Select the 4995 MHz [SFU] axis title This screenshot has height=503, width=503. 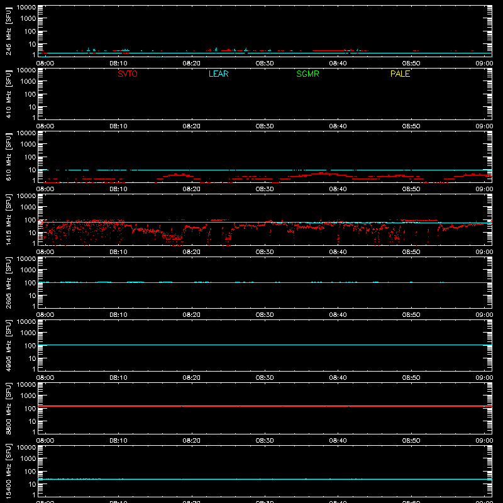click(x=8, y=345)
